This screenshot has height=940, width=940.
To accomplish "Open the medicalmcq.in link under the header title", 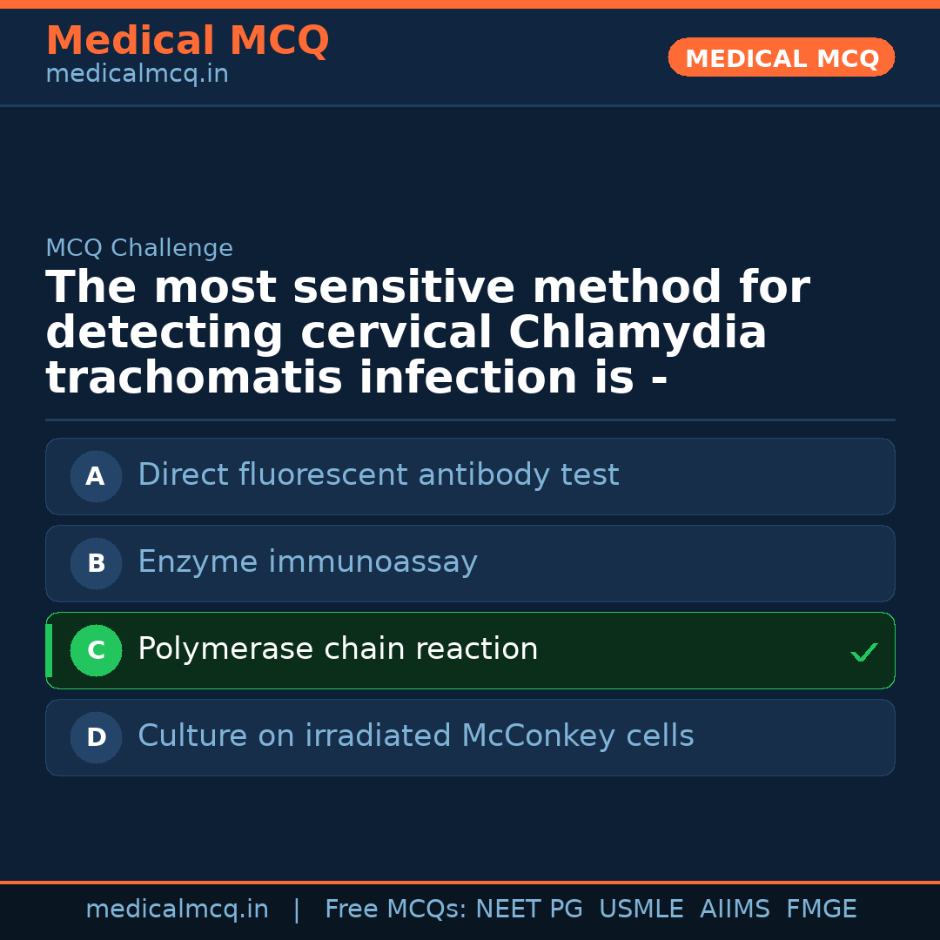I will (137, 74).
